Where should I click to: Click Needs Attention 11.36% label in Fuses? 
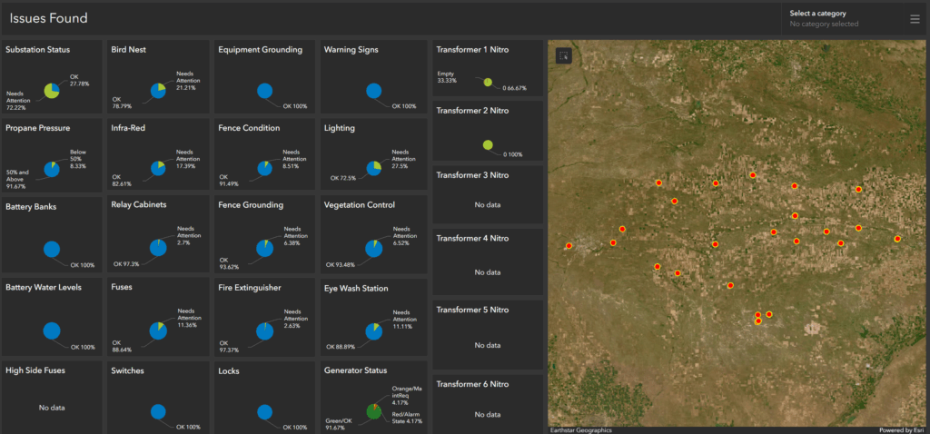(190, 318)
